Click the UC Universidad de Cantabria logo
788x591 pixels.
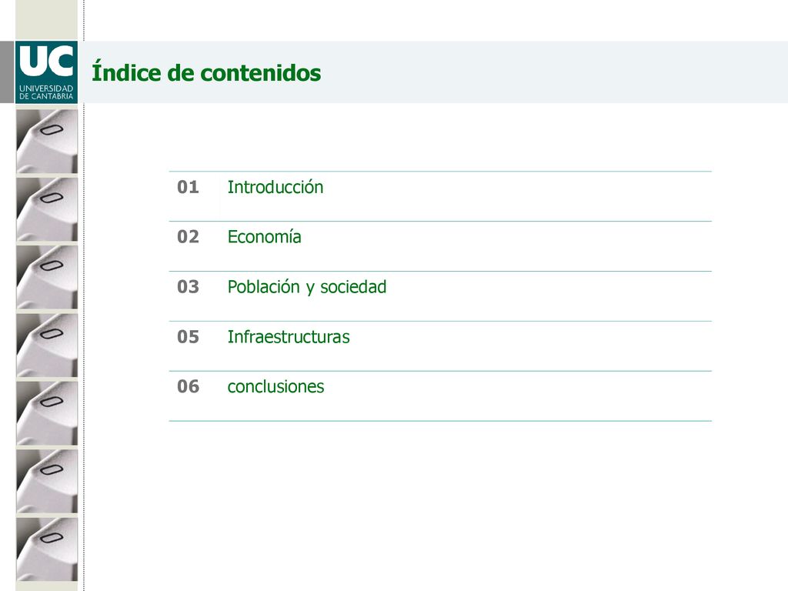46,72
